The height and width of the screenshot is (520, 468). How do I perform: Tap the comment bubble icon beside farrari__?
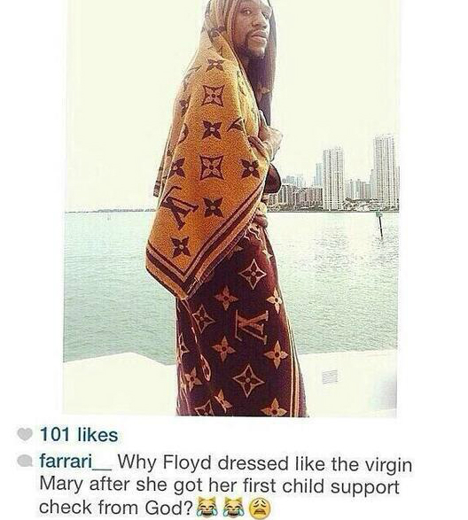[24, 462]
